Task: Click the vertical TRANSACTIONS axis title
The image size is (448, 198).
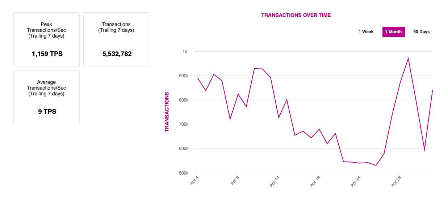Action: [167, 112]
